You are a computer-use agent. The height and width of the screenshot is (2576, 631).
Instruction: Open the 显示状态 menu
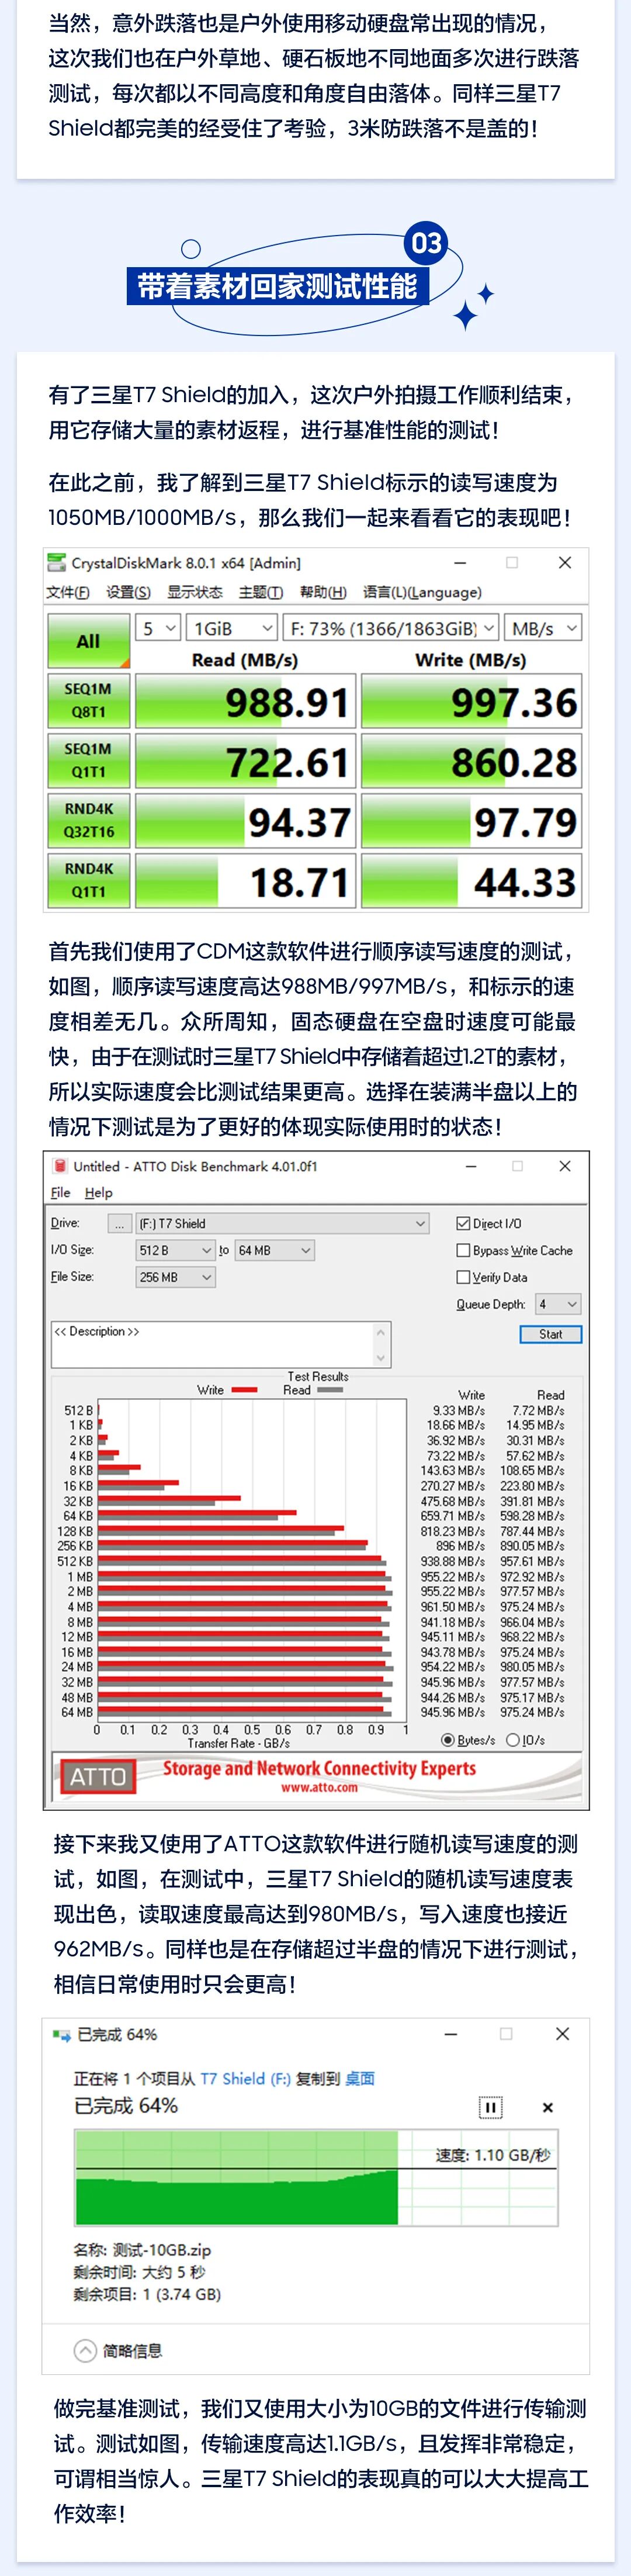(194, 592)
